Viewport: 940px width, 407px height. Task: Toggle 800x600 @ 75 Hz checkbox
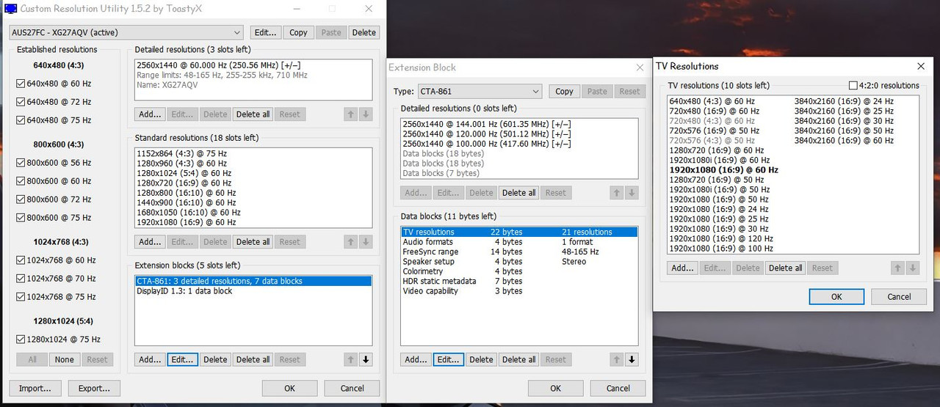click(21, 218)
